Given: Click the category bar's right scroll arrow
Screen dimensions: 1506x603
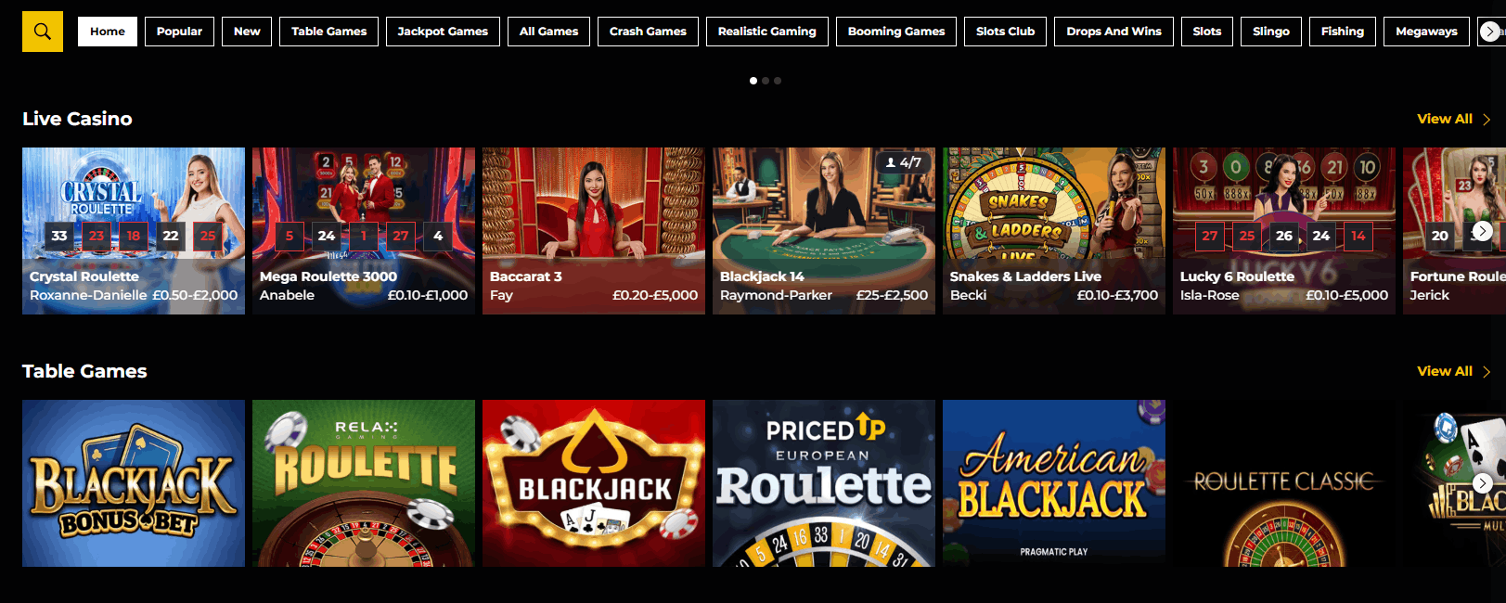Looking at the screenshot, I should point(1490,32).
